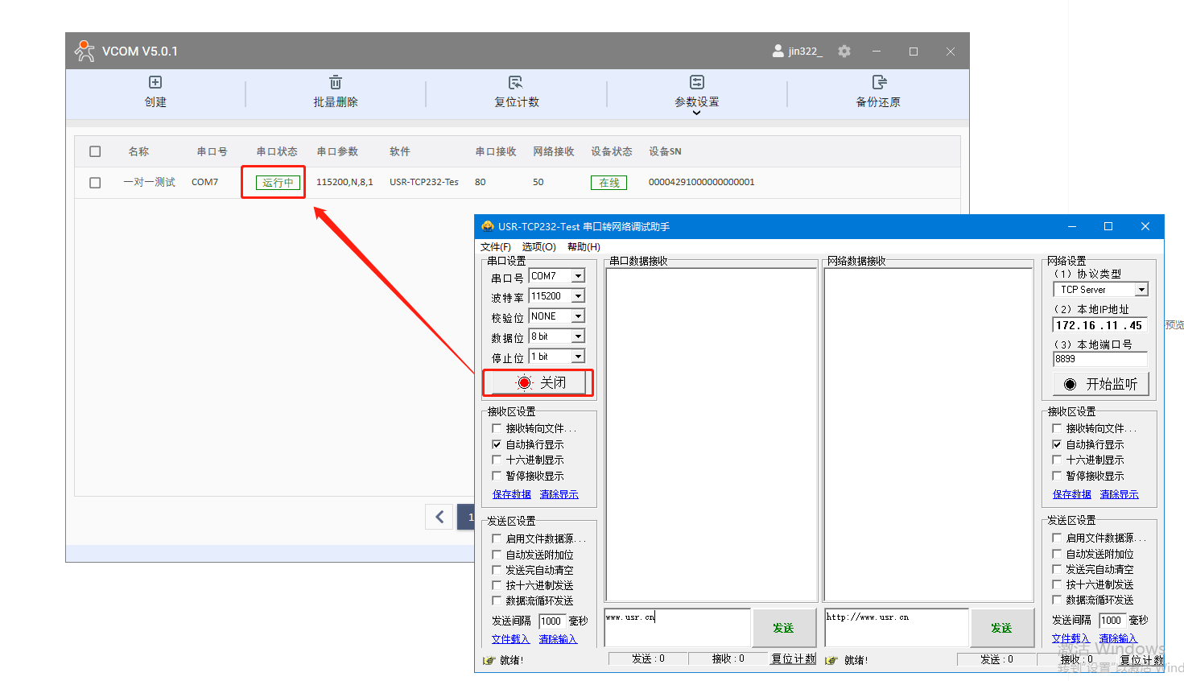This screenshot has width=1184, height=681.
Task: Click the 清除显示 link under serial receive
Action: tap(559, 494)
